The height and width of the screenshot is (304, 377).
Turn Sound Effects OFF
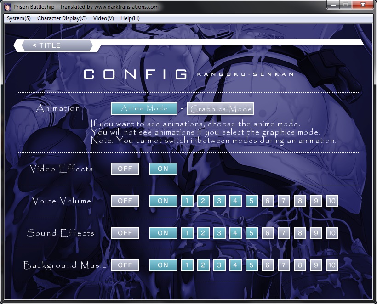pyautogui.click(x=125, y=233)
